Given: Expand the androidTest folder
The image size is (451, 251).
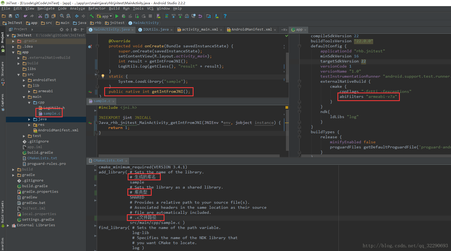Looking at the screenshot, I should [24, 80].
